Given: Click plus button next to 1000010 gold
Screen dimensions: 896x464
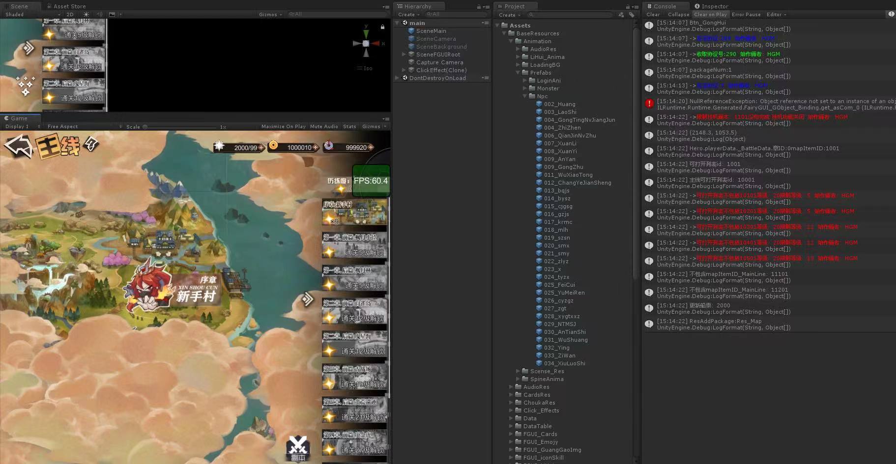Looking at the screenshot, I should [x=315, y=147].
